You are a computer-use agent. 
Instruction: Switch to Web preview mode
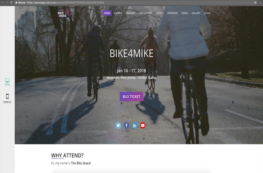coord(7,82)
